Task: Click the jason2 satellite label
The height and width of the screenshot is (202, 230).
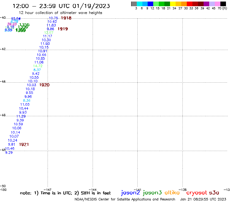Action: tap(131, 193)
